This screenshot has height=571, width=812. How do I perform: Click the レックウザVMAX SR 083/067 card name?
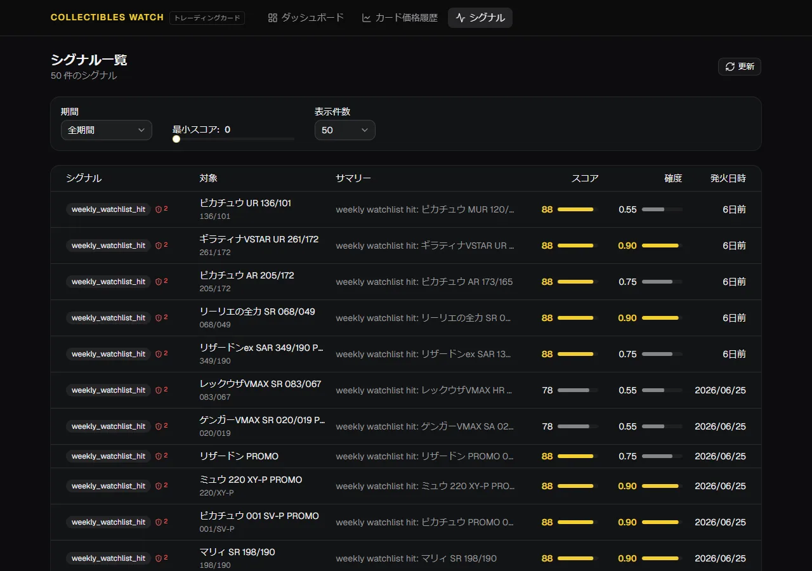261,384
